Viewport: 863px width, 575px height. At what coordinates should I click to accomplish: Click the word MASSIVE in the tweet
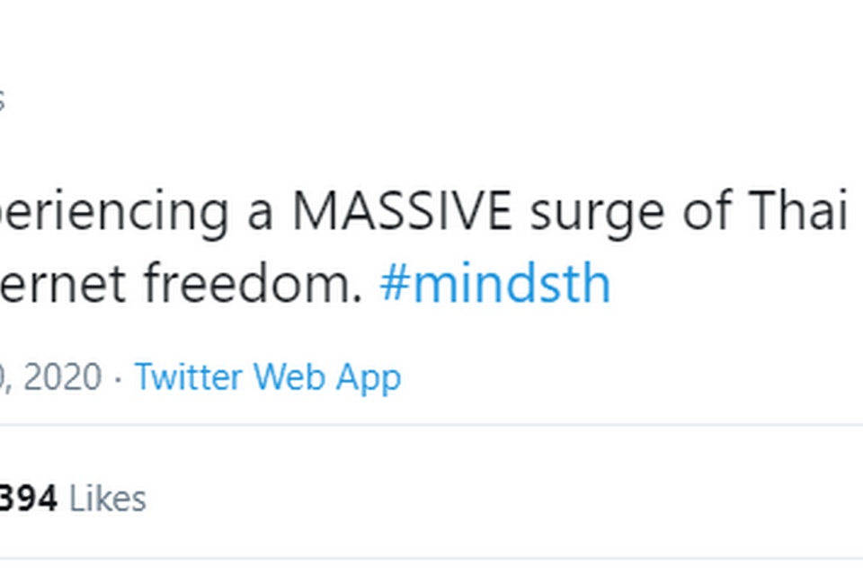pyautogui.click(x=402, y=212)
